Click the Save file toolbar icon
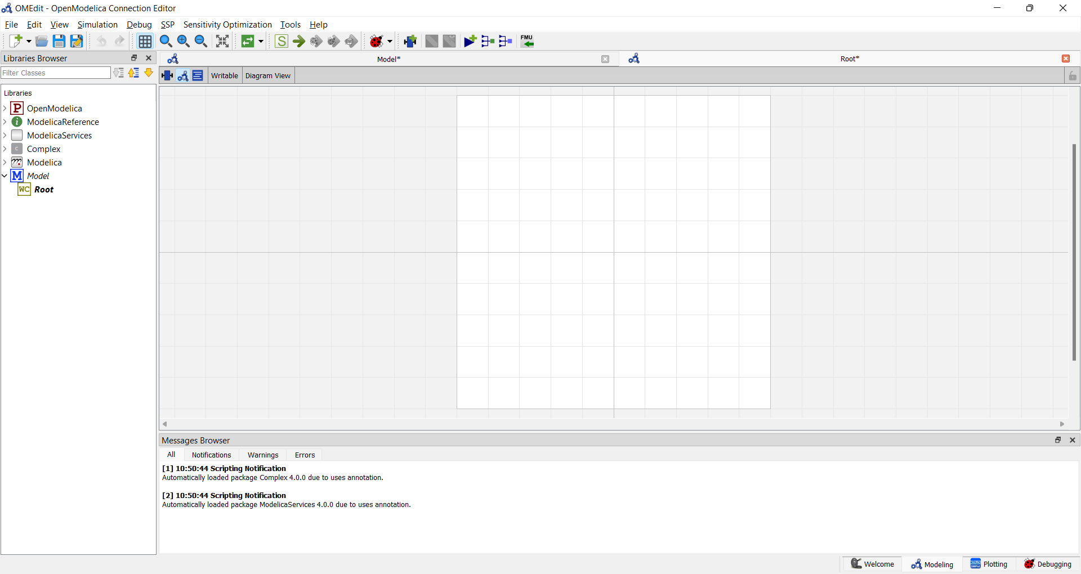1081x574 pixels. (59, 41)
